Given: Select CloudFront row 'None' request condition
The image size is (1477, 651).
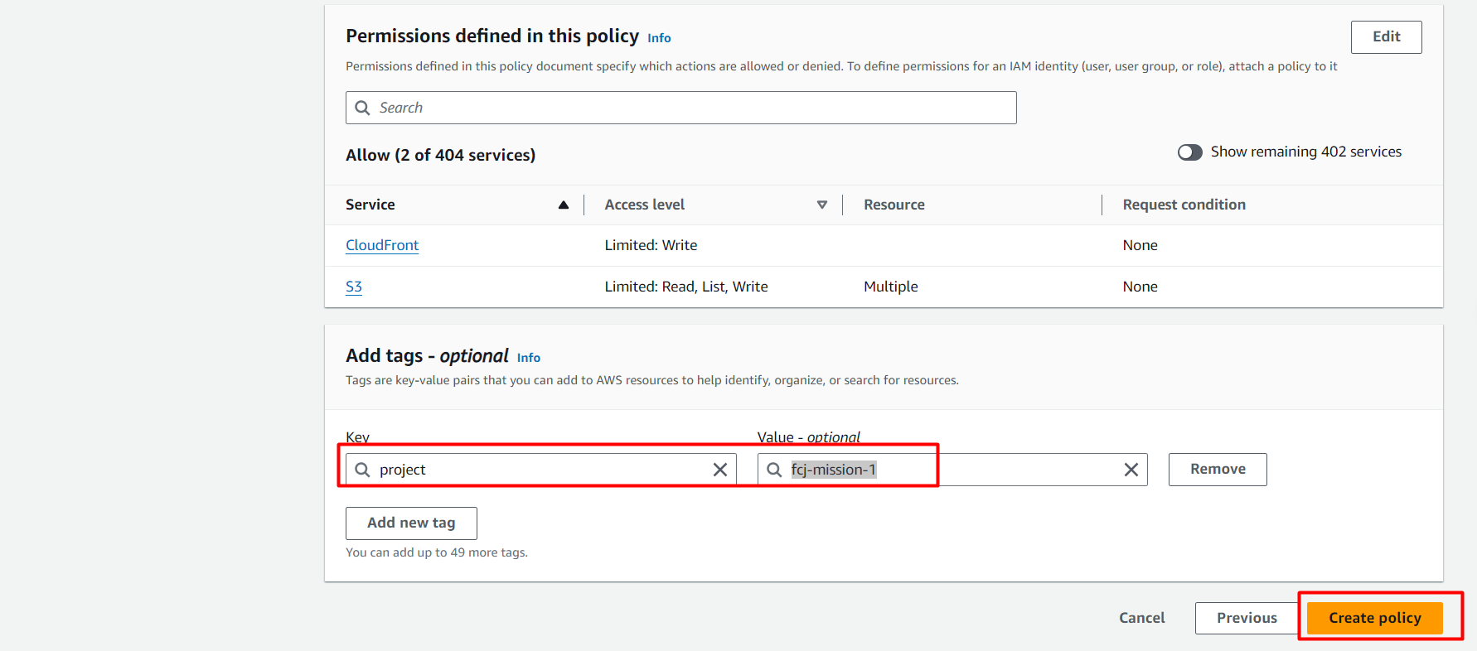Looking at the screenshot, I should [x=1140, y=245].
